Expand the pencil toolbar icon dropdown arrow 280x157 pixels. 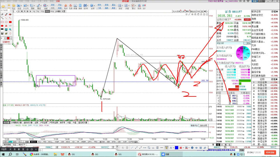coord(41,6)
